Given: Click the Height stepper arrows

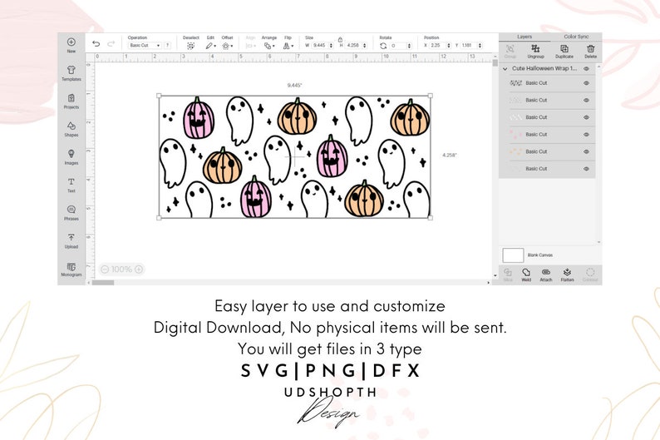Looking at the screenshot, I should click(x=365, y=45).
